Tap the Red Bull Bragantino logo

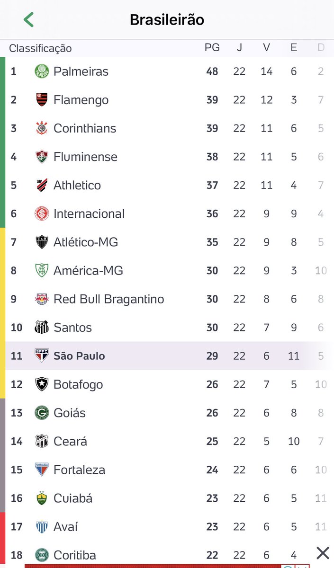[42, 299]
